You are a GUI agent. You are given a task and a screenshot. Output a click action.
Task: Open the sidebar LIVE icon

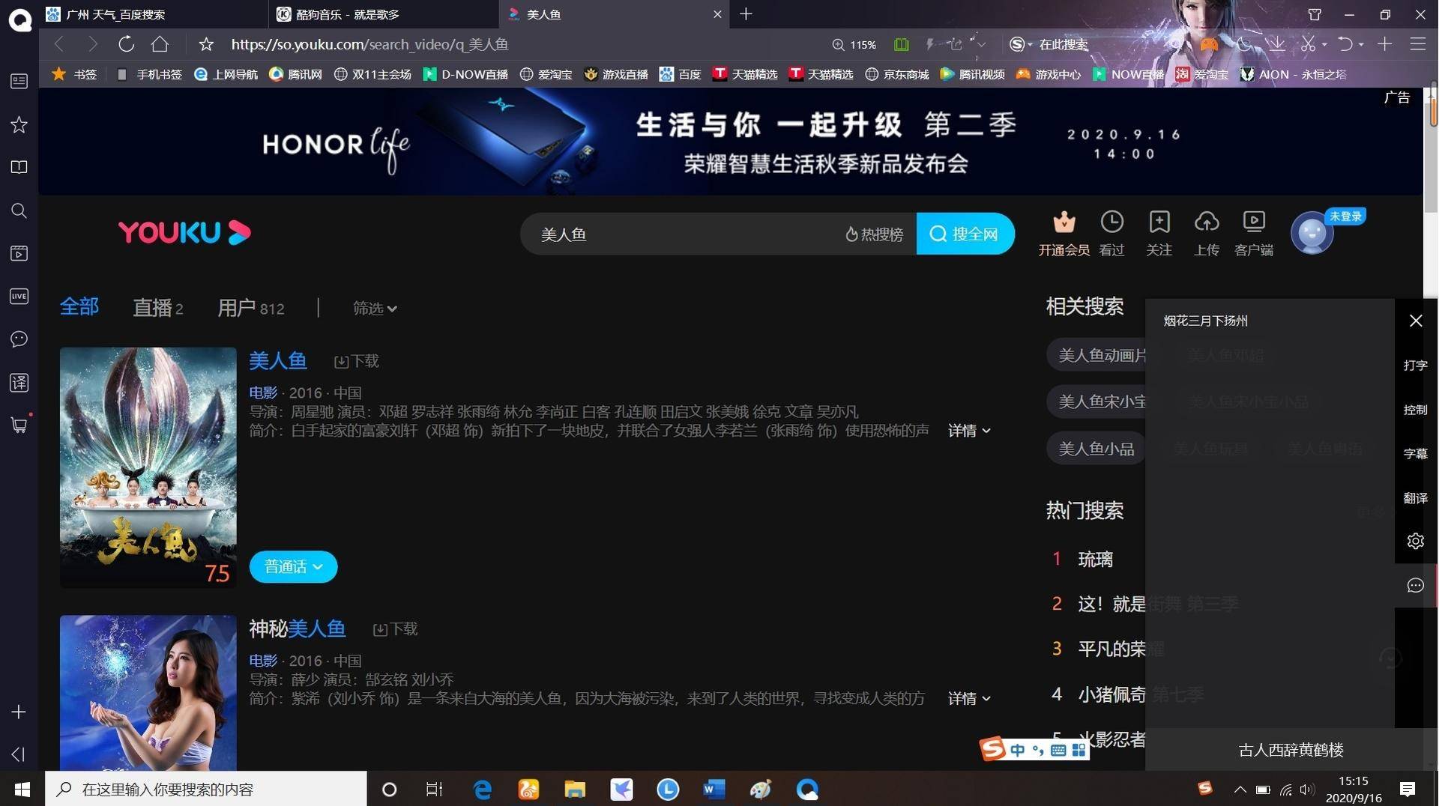[19, 296]
